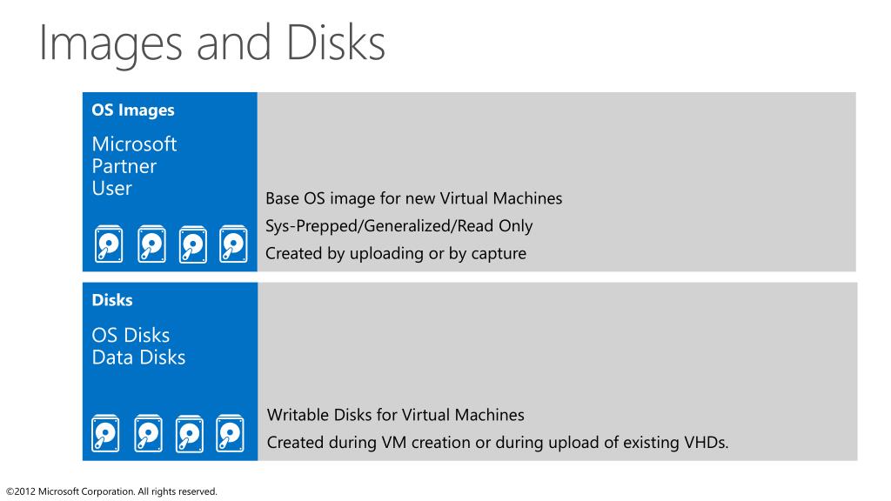Select the OS Images heading

[133, 110]
